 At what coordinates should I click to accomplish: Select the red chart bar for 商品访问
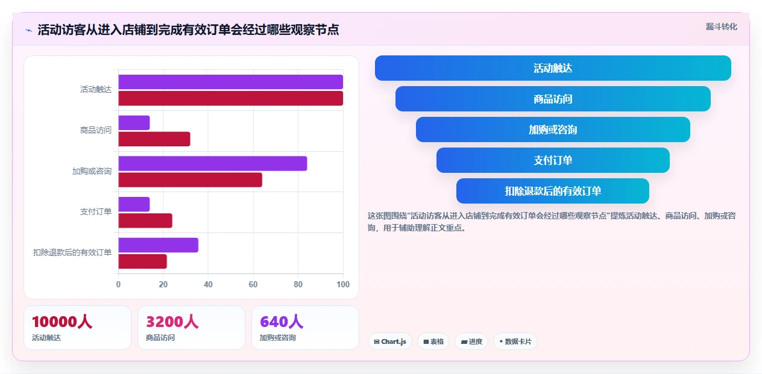point(154,139)
